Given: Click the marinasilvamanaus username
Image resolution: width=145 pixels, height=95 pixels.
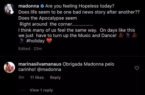Looking at the screenshot, I should pyautogui.click(x=40, y=64).
